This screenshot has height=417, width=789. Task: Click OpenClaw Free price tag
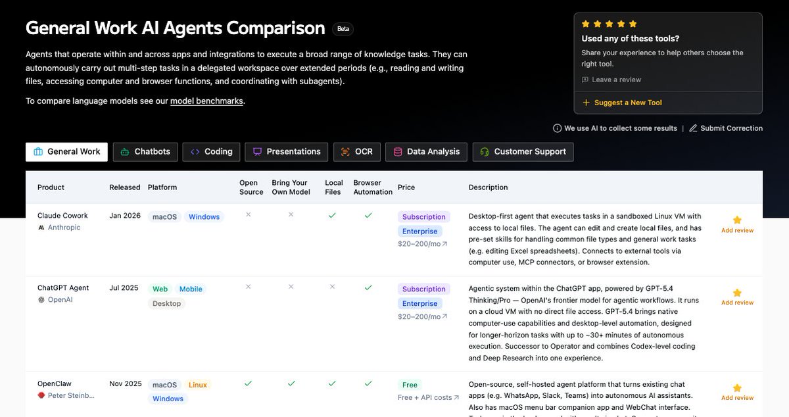click(x=410, y=385)
